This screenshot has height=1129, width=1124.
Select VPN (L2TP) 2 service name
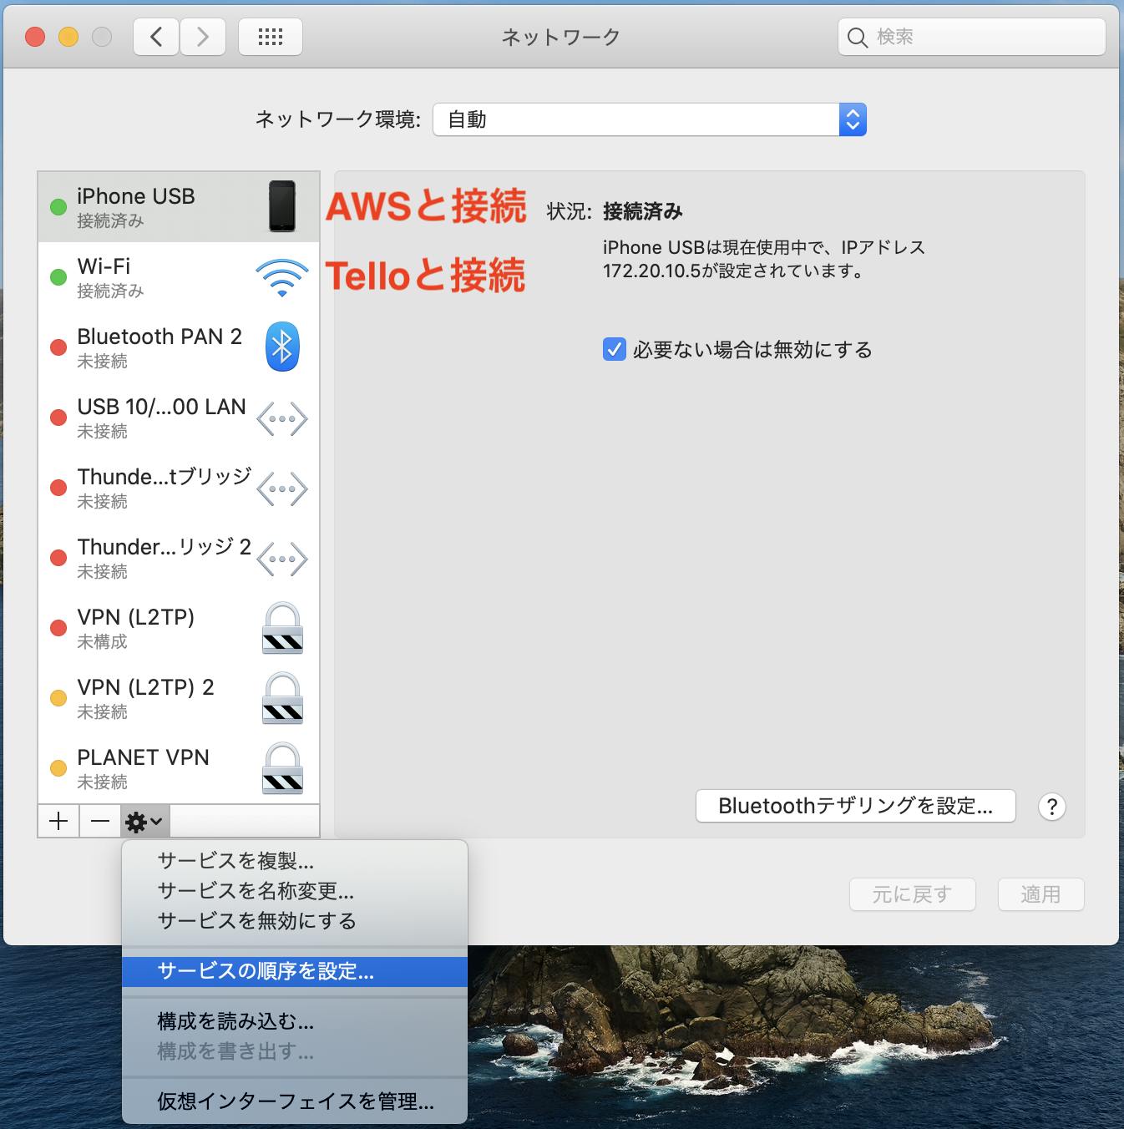145,687
